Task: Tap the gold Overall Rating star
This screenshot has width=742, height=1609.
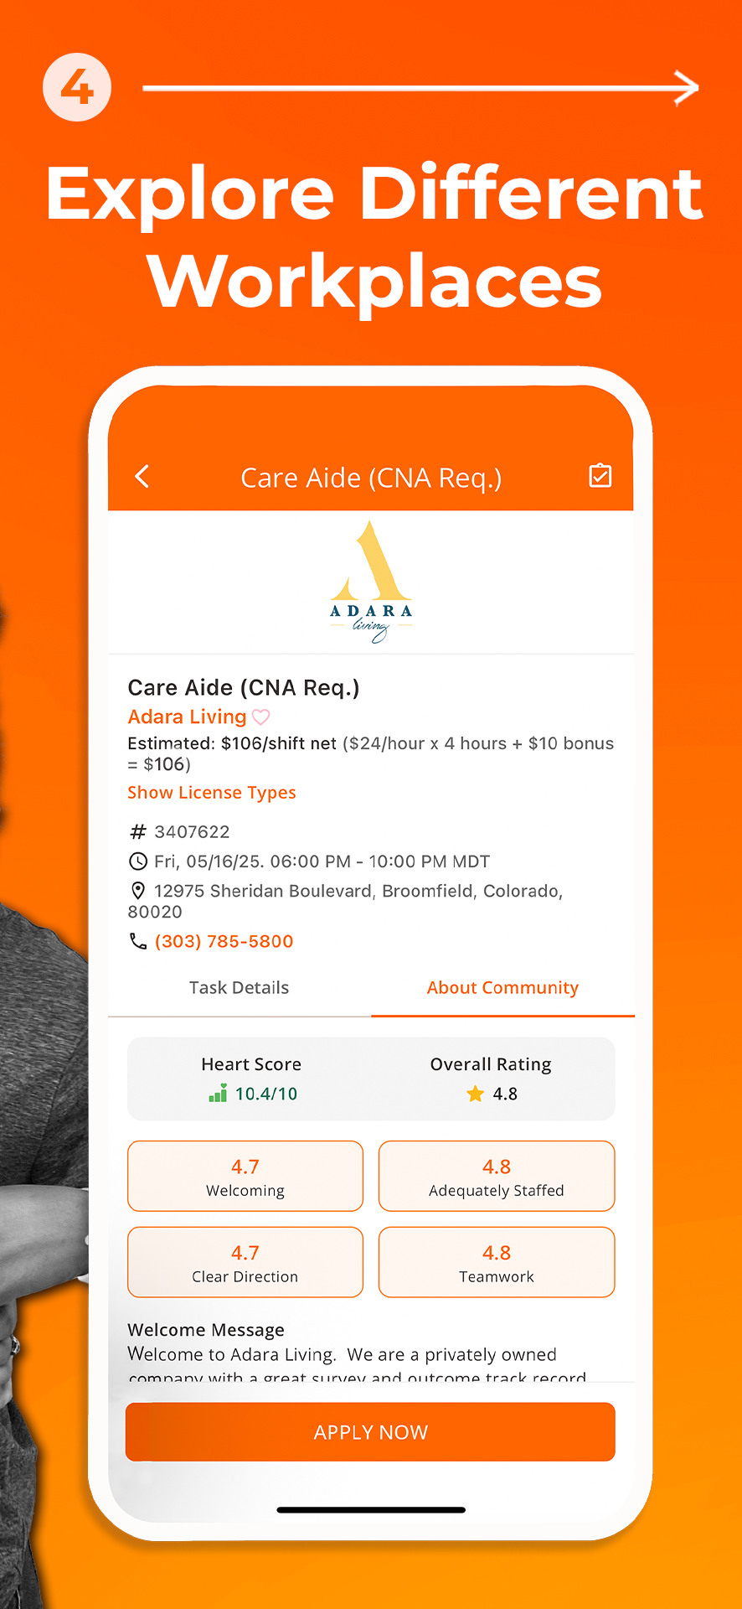Action: [476, 1094]
